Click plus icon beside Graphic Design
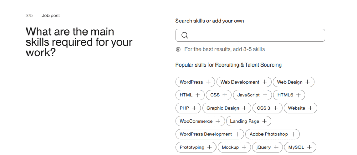Viewport: 357px width, 155px height. click(x=245, y=108)
